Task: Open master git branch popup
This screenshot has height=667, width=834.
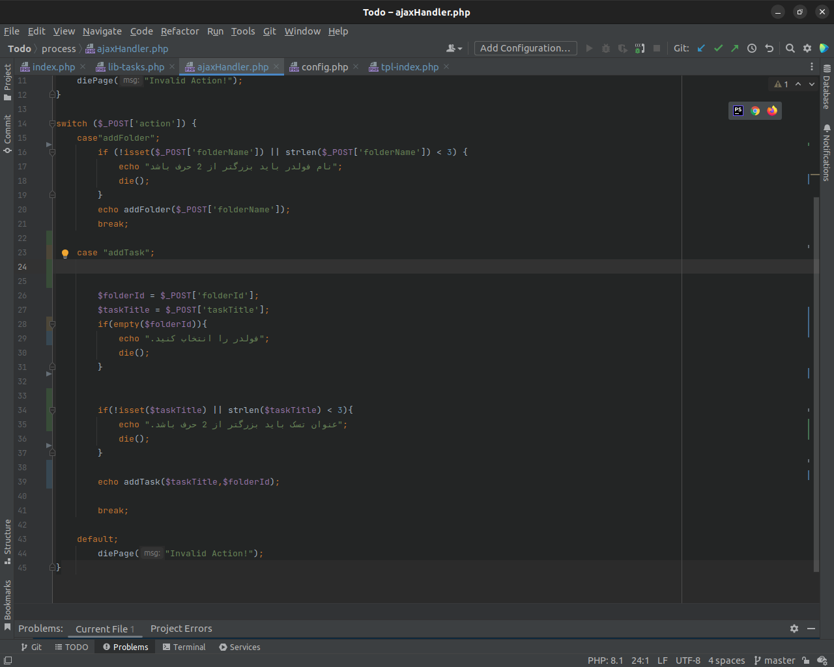Action: coord(774,660)
